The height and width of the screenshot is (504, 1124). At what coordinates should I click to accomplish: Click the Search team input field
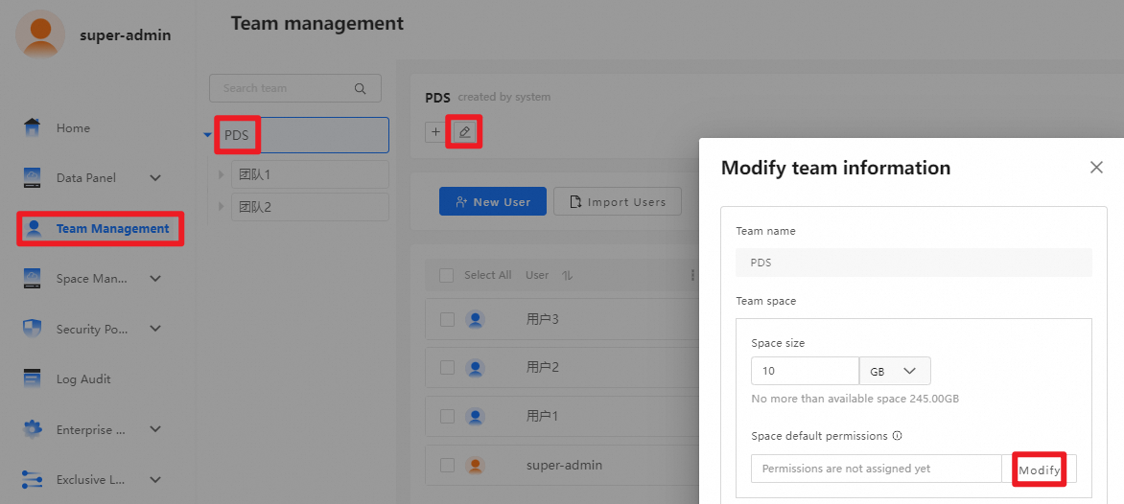(295, 88)
